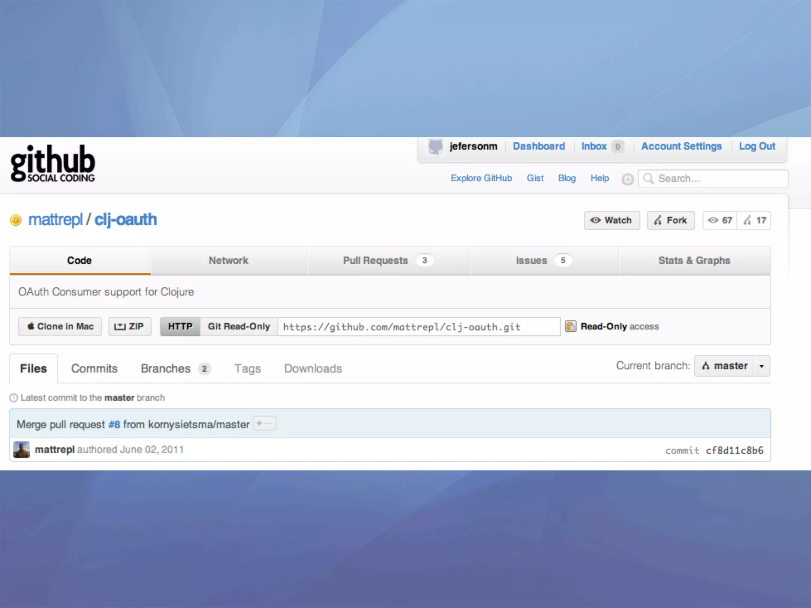
Task: Click the gear icon beside Help link
Action: 627,179
